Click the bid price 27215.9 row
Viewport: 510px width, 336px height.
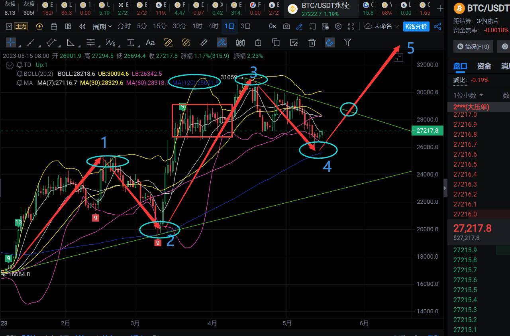pos(478,250)
